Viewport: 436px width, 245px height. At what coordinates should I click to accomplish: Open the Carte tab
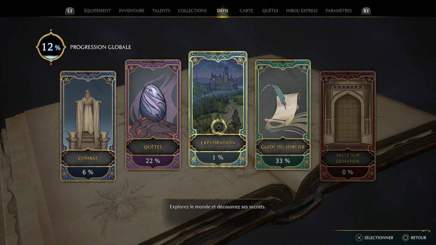[246, 11]
